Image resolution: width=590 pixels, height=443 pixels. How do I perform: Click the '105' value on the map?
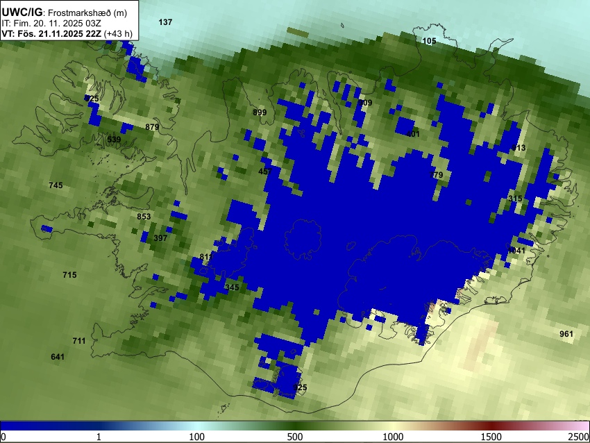[430, 41]
